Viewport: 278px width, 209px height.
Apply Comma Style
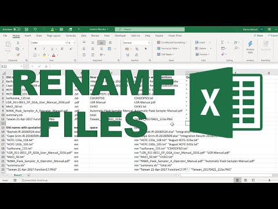(145, 49)
